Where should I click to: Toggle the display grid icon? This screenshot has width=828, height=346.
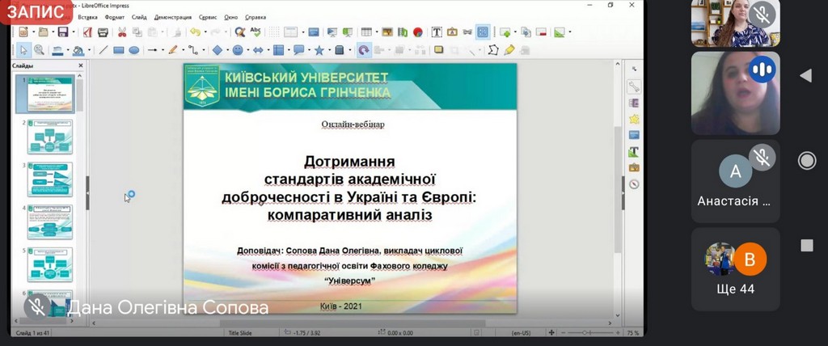pyautogui.click(x=273, y=32)
